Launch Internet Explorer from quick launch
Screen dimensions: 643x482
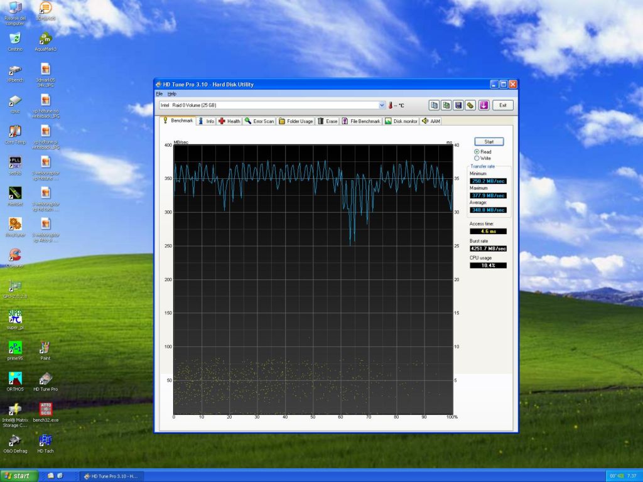pyautogui.click(x=60, y=476)
